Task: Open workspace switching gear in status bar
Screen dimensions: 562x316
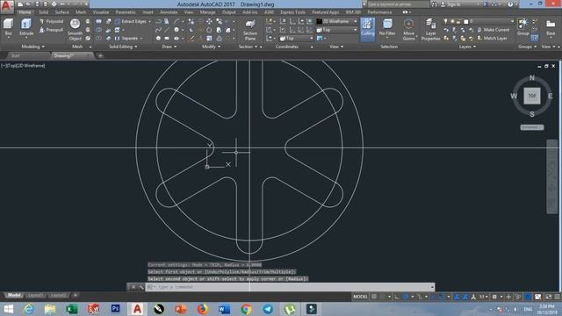Action: [x=494, y=297]
